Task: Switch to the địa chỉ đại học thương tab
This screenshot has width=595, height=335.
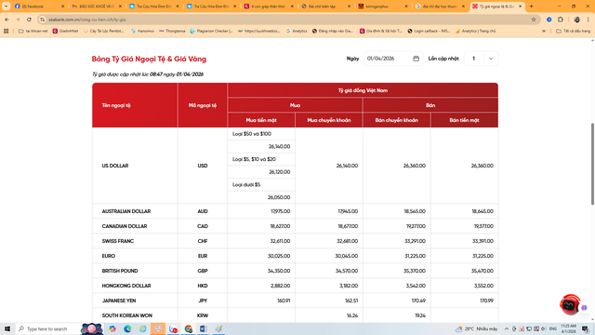Action: pos(440,7)
